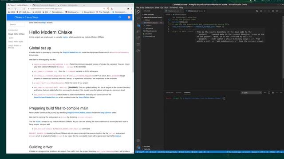Open the Source Control view in activity bar
Image resolution: width=284 pixels, height=159 pixels.
(138, 25)
